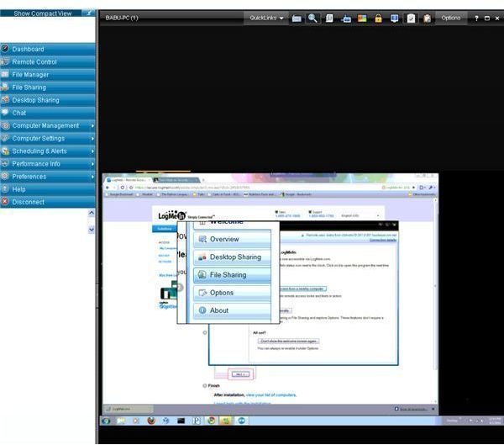Expand Computer Settings submenu arrow
Screen dimensions: 504x445
click(92, 138)
